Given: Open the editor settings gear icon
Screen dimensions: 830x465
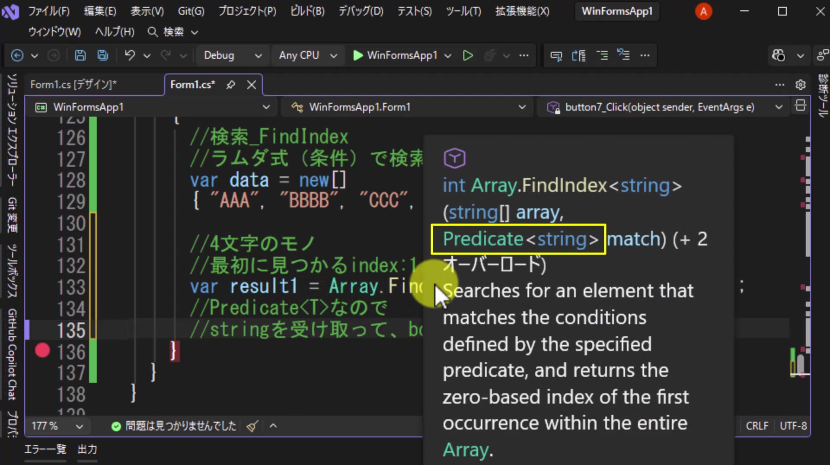Looking at the screenshot, I should pyautogui.click(x=800, y=84).
